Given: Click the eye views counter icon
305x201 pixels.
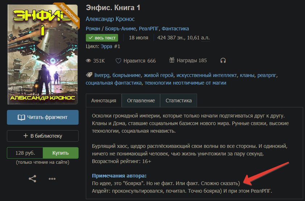Looking at the screenshot, I should point(88,61).
